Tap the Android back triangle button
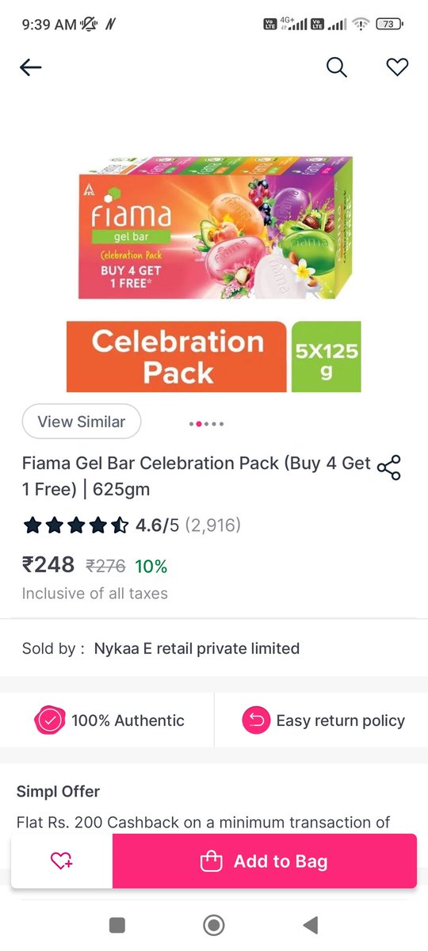 pos(311,925)
